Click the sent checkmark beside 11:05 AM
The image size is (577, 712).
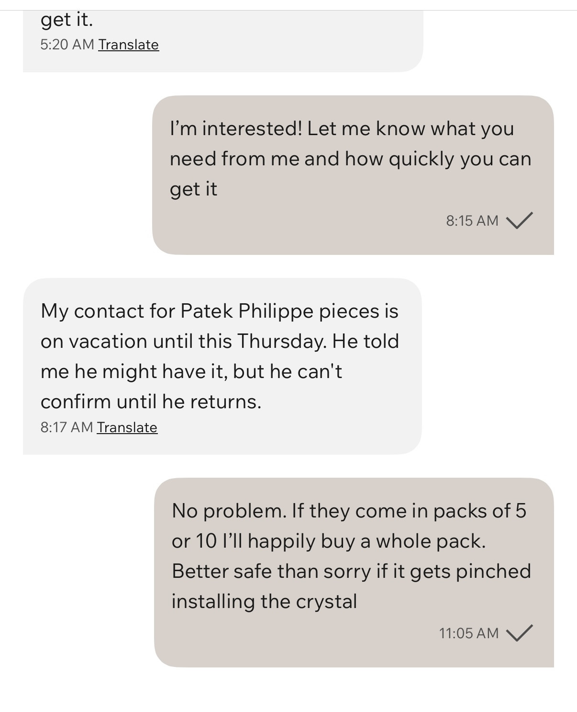tap(519, 633)
